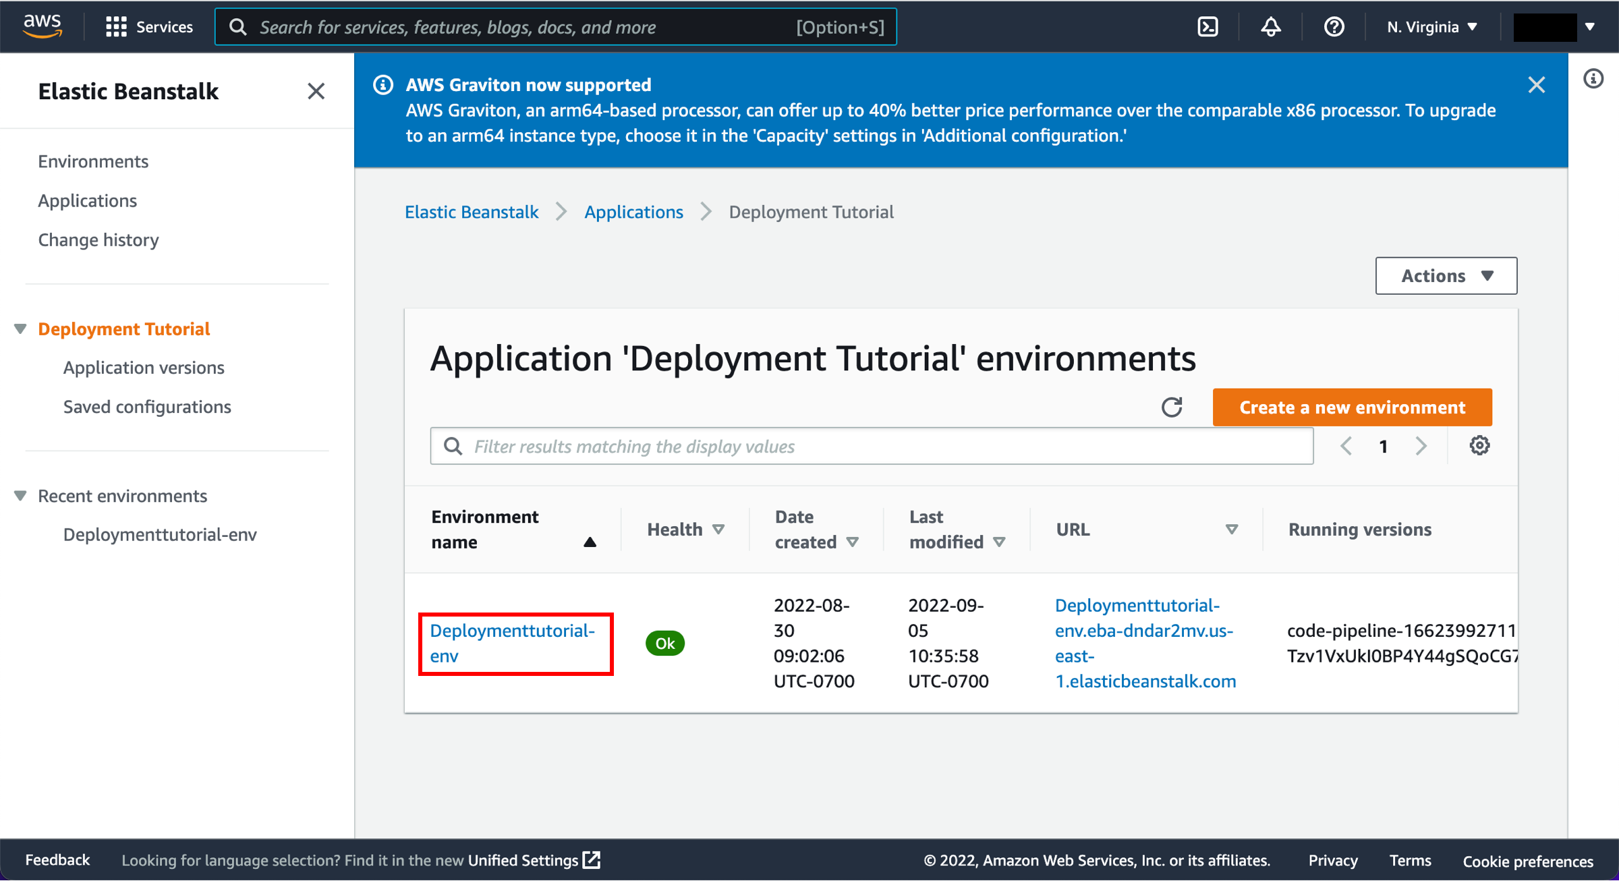Focus the AWS services search box
Image resolution: width=1619 pixels, height=881 pixels.
pos(556,27)
